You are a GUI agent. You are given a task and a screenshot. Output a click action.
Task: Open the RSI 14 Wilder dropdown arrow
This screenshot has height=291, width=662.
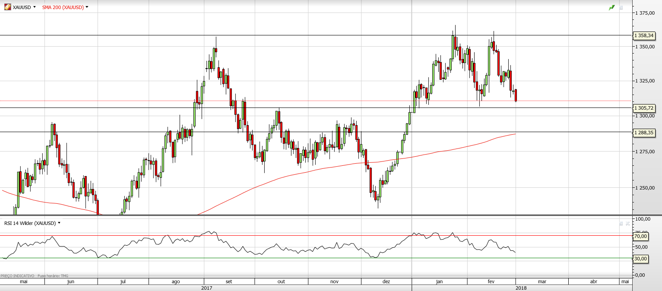[59, 223]
